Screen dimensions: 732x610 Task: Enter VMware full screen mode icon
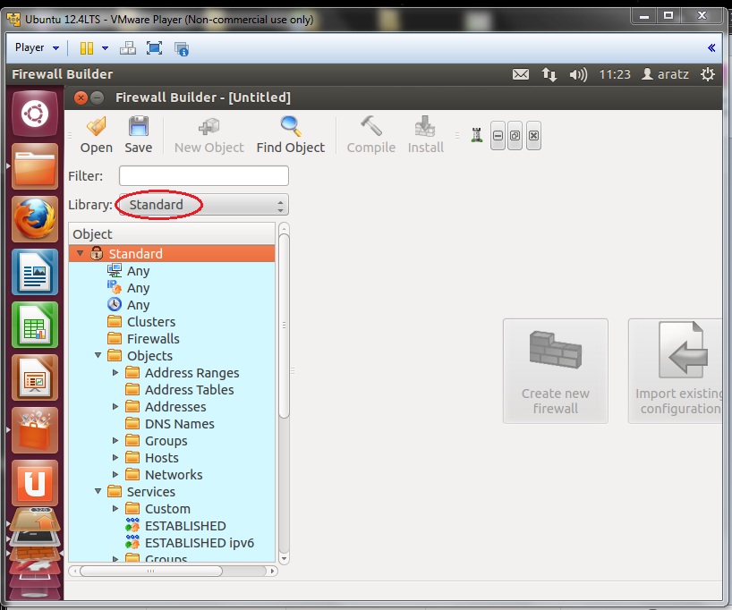(154, 48)
